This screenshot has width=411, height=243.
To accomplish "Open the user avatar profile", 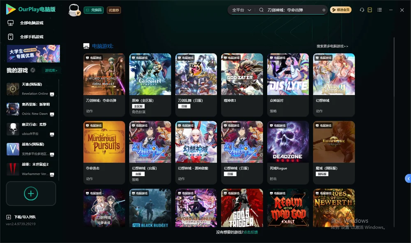I will coord(74,10).
